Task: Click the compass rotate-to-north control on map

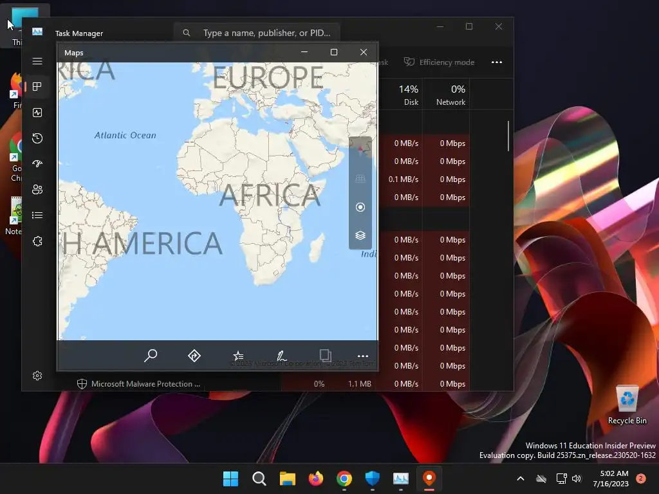Action: pos(360,151)
